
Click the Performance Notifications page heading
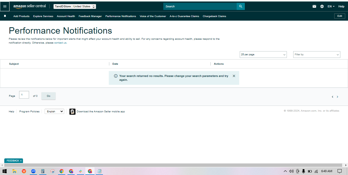pyautogui.click(x=60, y=31)
